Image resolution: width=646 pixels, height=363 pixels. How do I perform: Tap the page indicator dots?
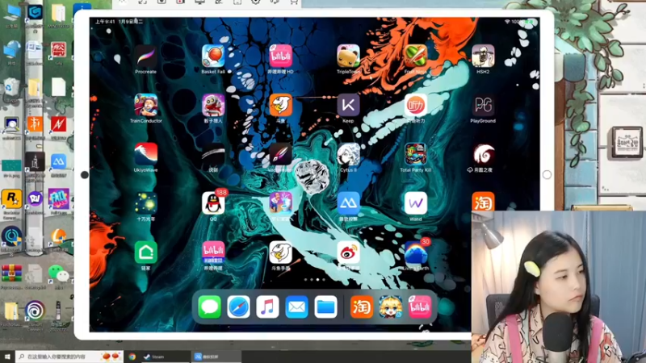315,279
